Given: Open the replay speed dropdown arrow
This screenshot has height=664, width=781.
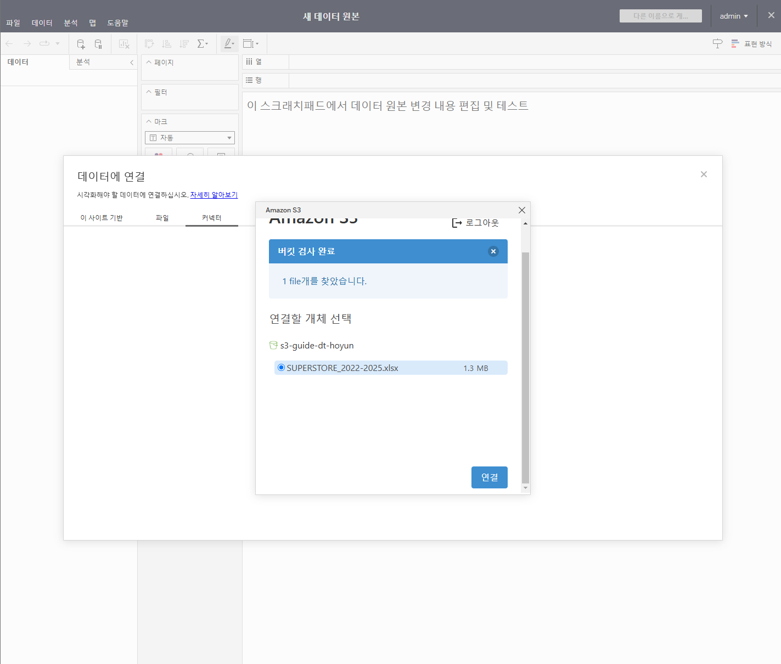Looking at the screenshot, I should coord(58,43).
